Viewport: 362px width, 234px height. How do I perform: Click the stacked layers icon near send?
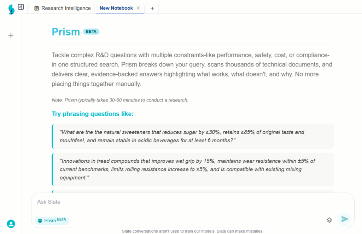(329, 220)
